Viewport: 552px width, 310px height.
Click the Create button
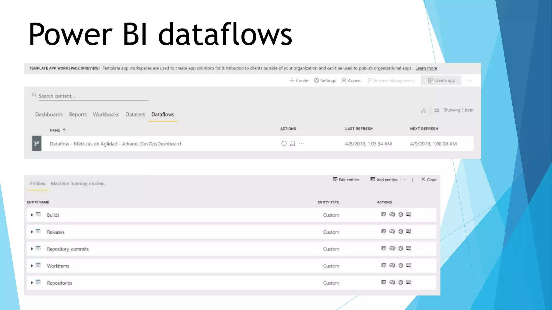tap(299, 80)
